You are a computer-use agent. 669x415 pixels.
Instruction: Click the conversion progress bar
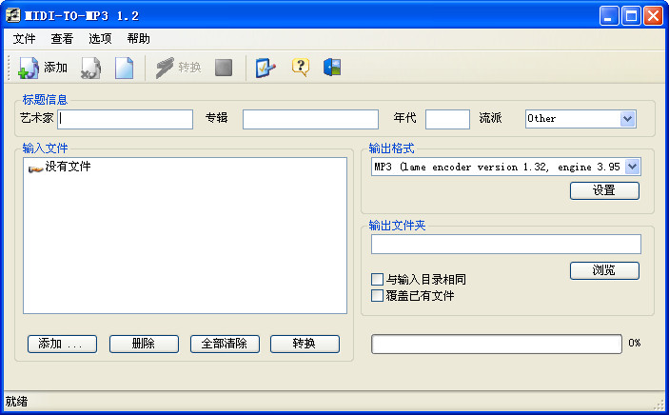click(x=496, y=344)
